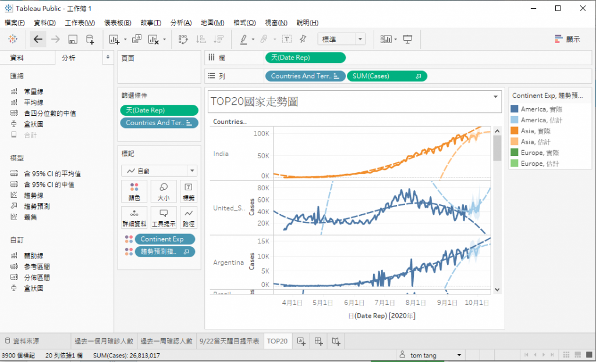
Task: Open the 大小 size mark card
Action: point(164,191)
